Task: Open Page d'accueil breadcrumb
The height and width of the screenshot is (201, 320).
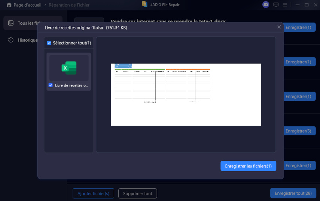Action: 27,5
